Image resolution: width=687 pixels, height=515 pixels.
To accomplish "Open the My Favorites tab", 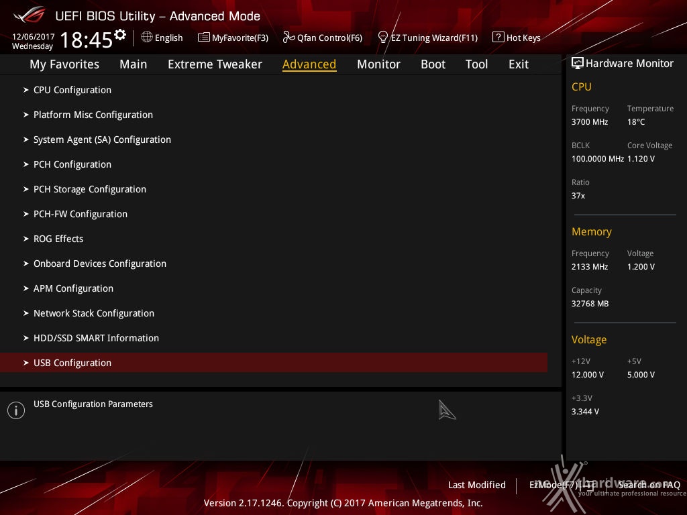I will pyautogui.click(x=64, y=64).
